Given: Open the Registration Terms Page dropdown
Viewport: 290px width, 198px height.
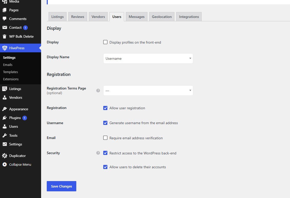Looking at the screenshot, I should pos(148,91).
